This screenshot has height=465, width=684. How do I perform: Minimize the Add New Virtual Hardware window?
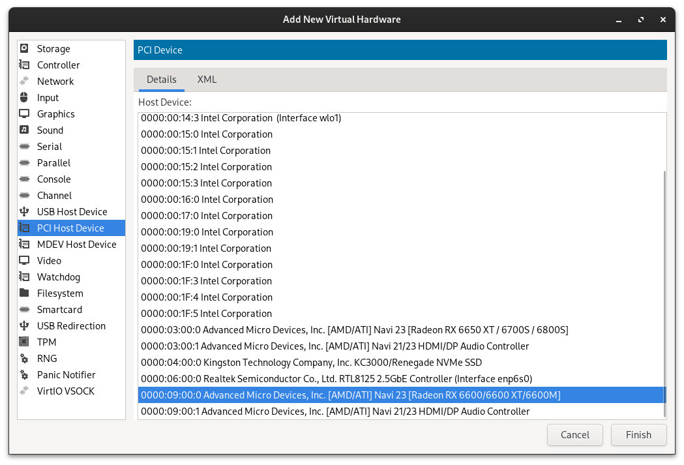pyautogui.click(x=619, y=20)
